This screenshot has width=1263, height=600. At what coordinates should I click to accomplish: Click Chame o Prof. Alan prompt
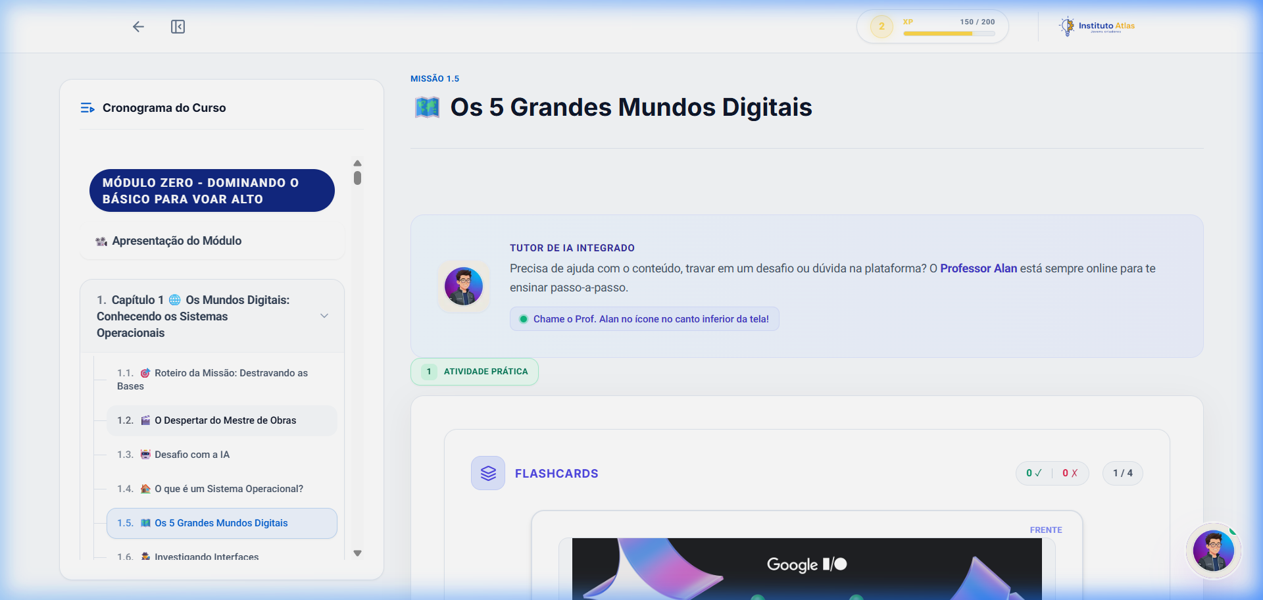(644, 319)
